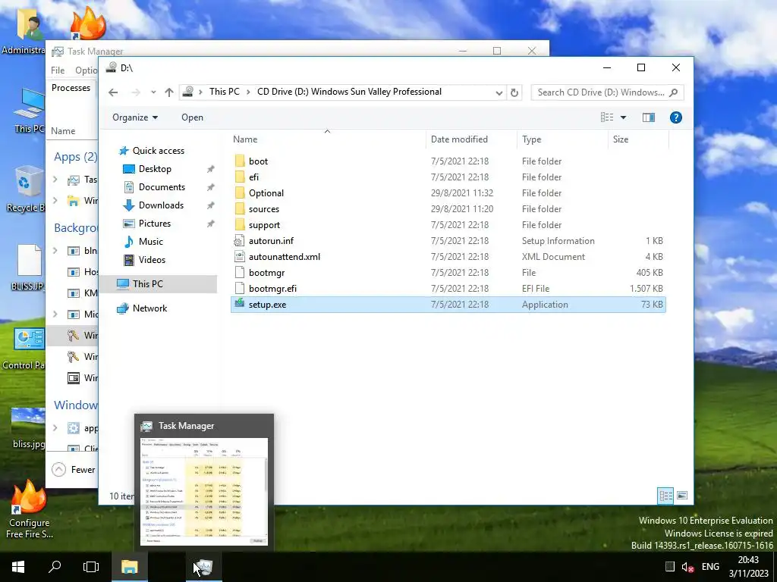The height and width of the screenshot is (582, 777).
Task: Open the Options menu in Task Manager
Action: tap(87, 70)
